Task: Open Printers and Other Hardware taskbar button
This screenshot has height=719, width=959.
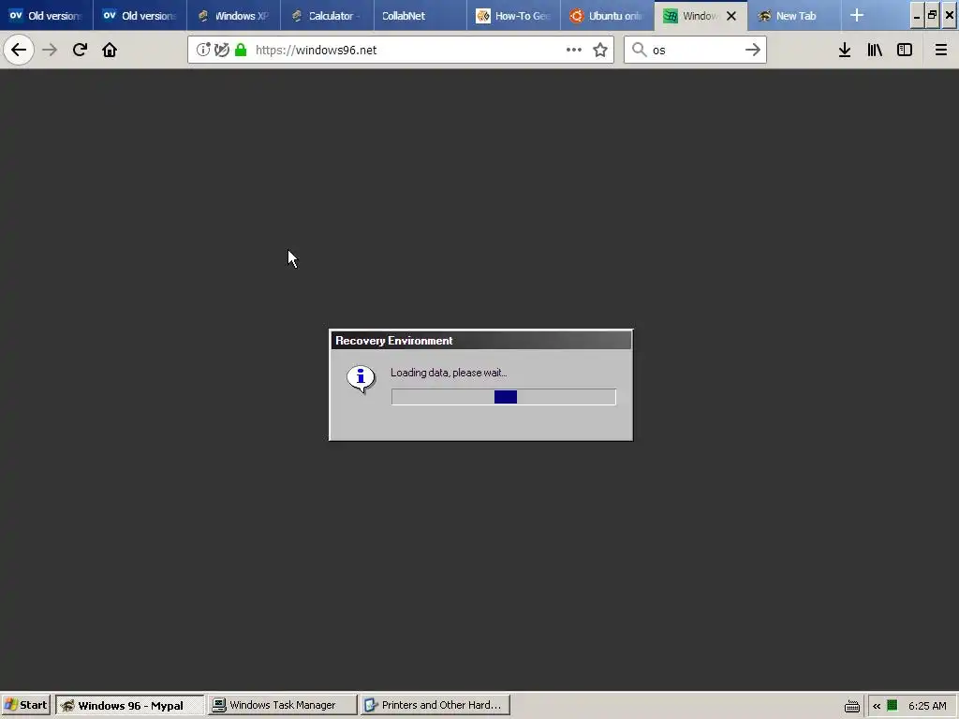Action: click(x=435, y=705)
